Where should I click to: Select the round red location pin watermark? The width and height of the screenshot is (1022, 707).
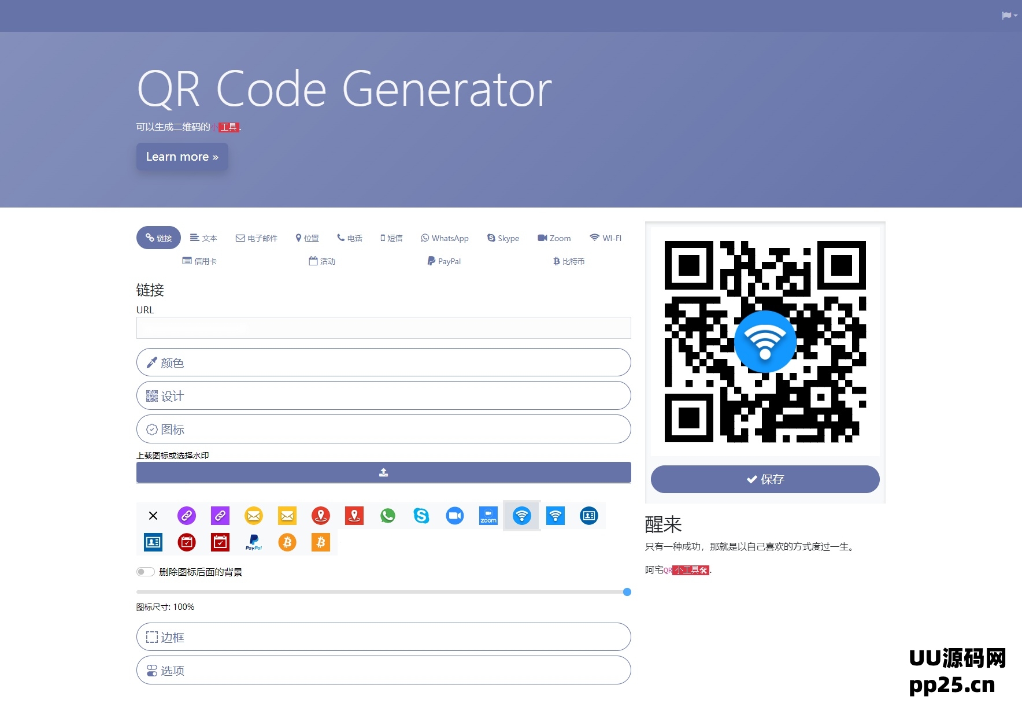coord(321,516)
